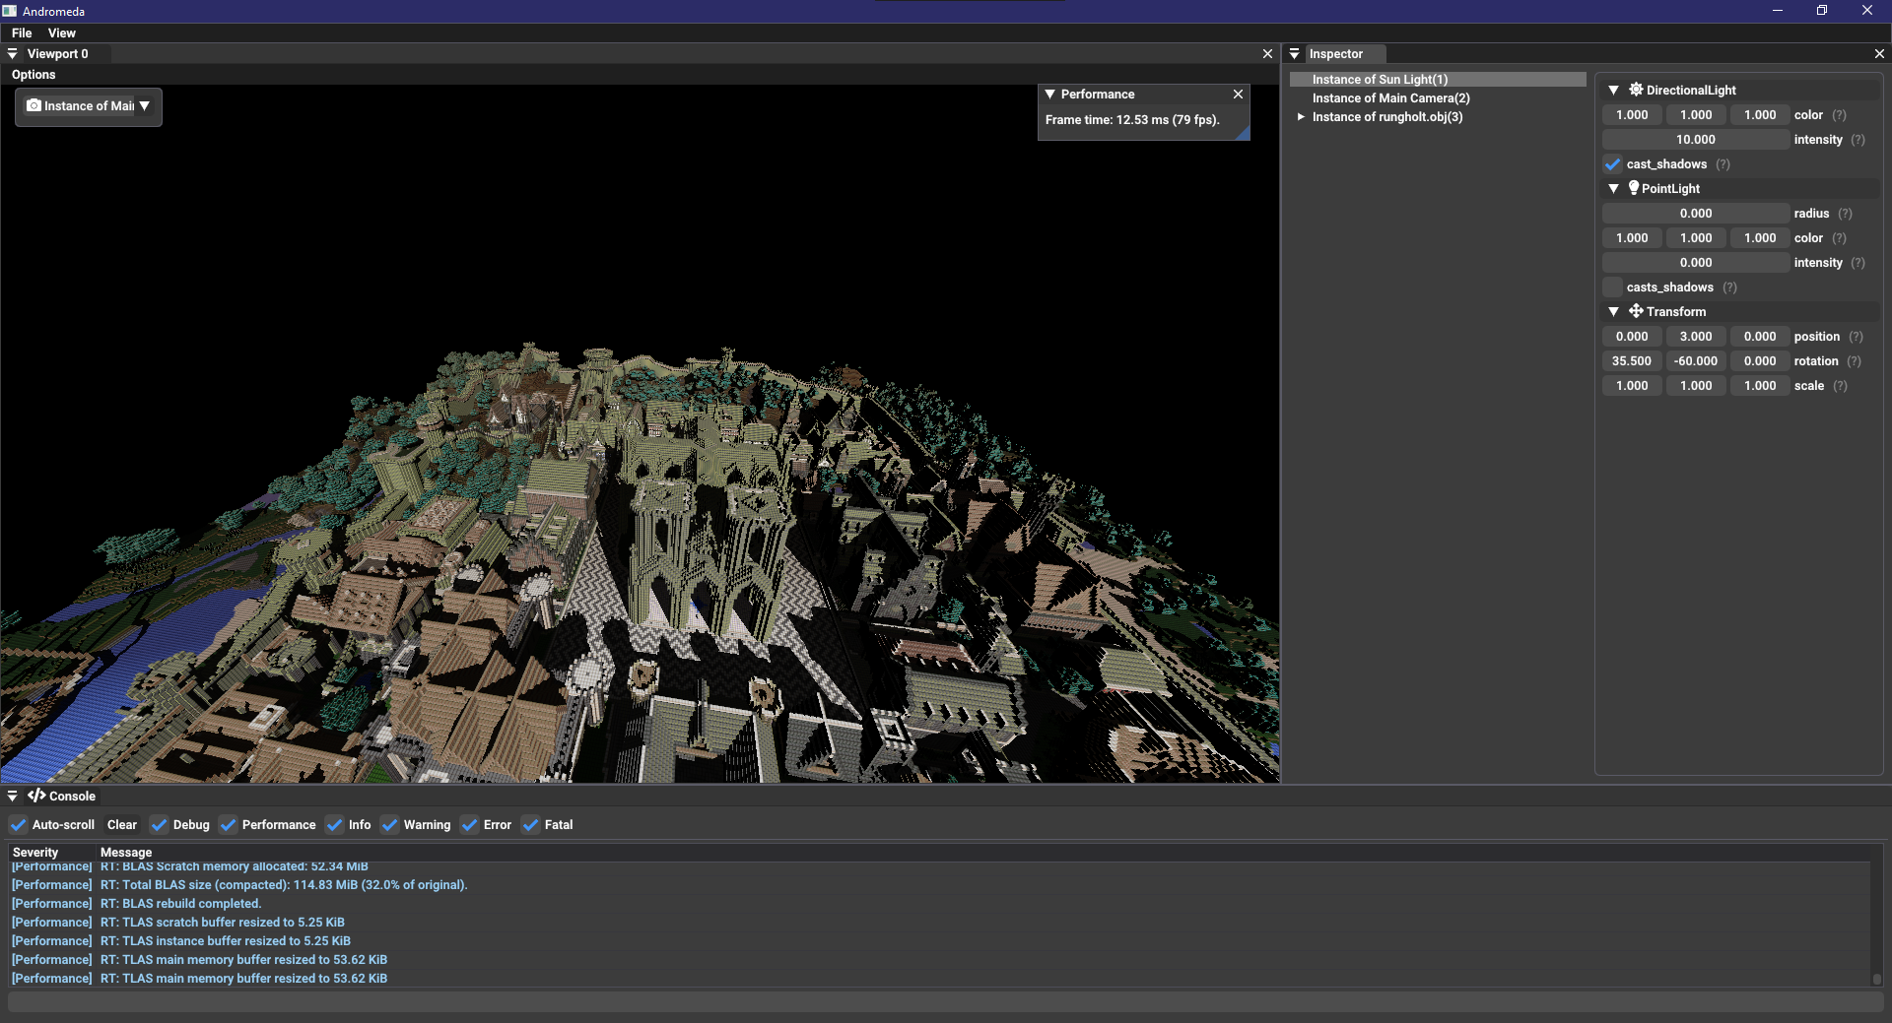Collapse the DirectionalLight section
This screenshot has height=1023, width=1892.
[1613, 91]
